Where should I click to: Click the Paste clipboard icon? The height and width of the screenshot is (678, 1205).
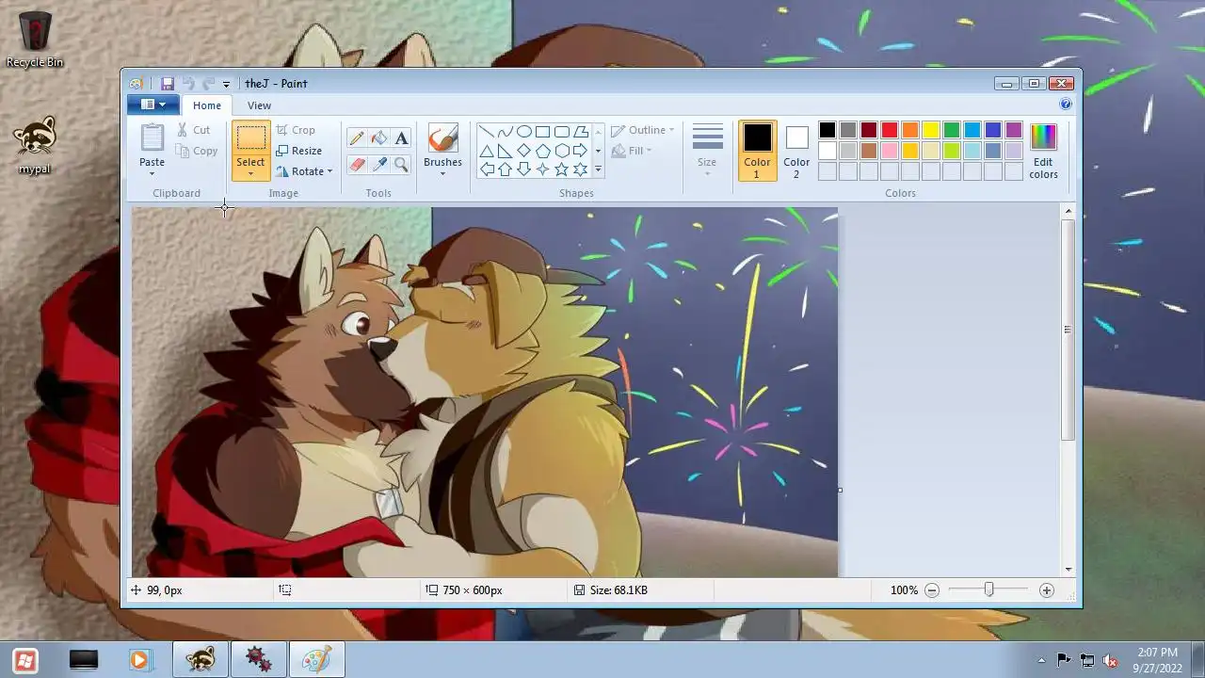click(x=153, y=137)
